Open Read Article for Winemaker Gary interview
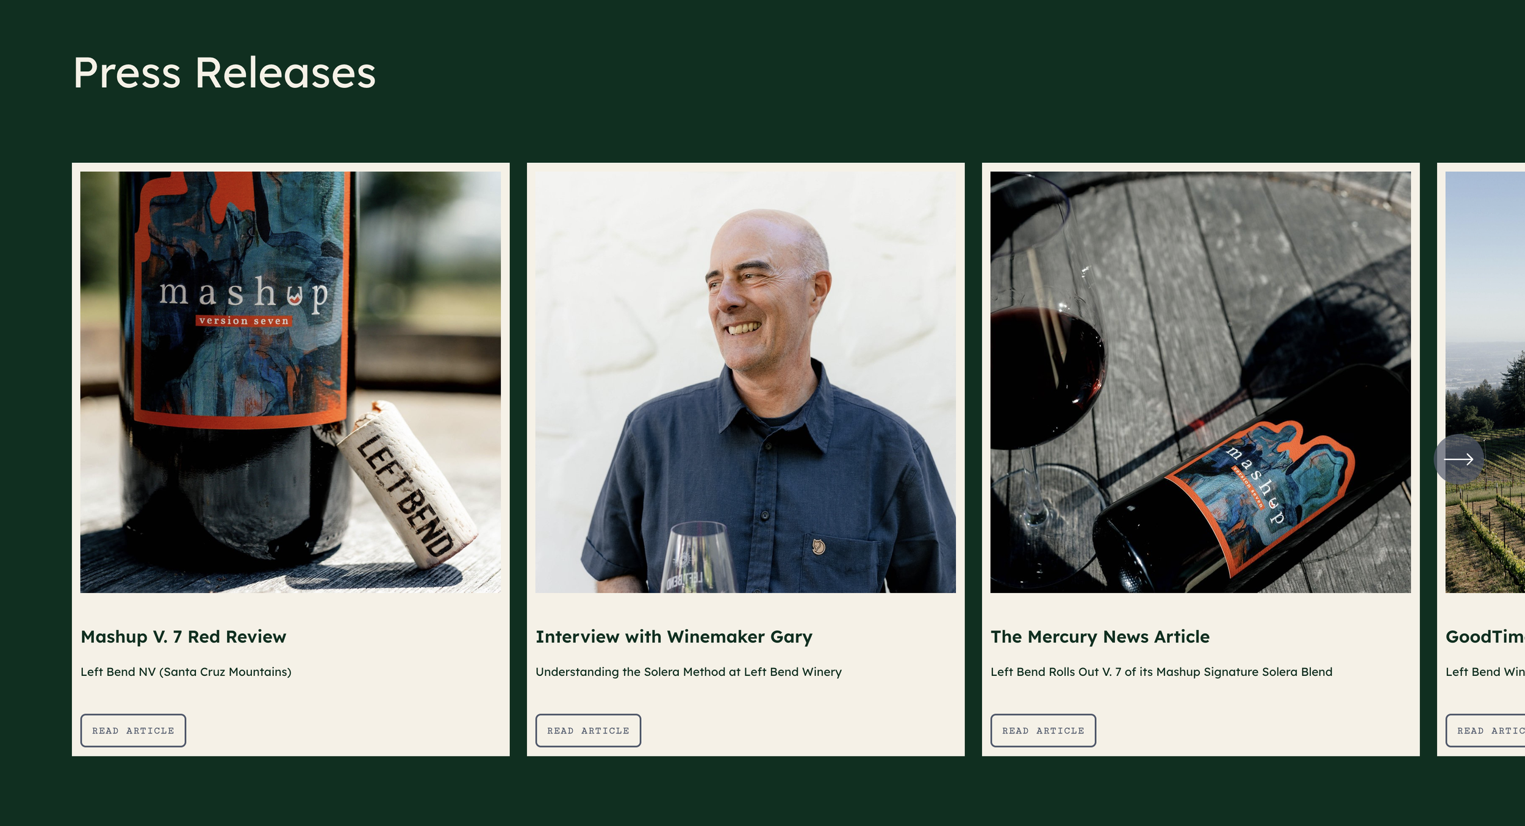1525x826 pixels. 588,730
